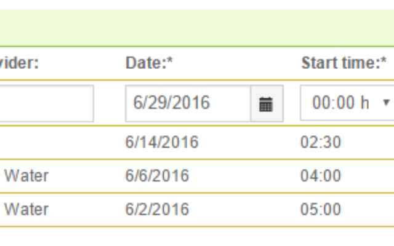Click the Start time:* column header
Image resolution: width=394 pixels, height=246 pixels.
tap(344, 63)
